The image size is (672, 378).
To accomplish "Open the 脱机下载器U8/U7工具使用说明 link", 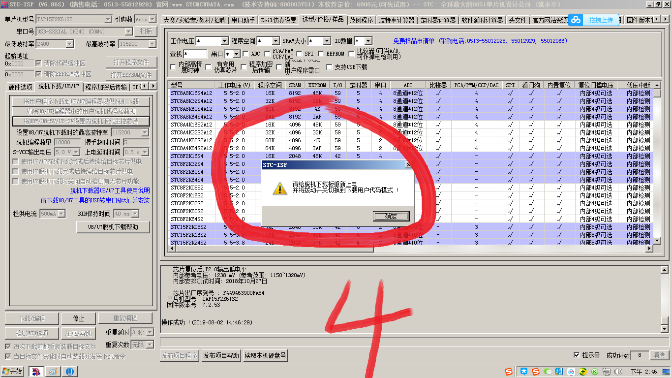I will click(110, 190).
